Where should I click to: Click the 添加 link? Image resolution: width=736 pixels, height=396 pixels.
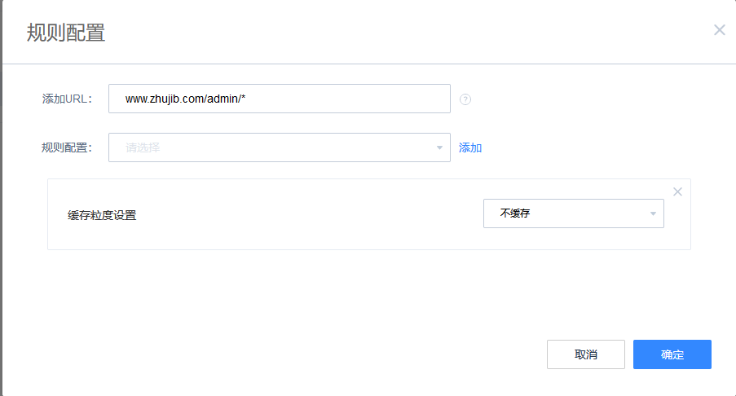(x=470, y=147)
